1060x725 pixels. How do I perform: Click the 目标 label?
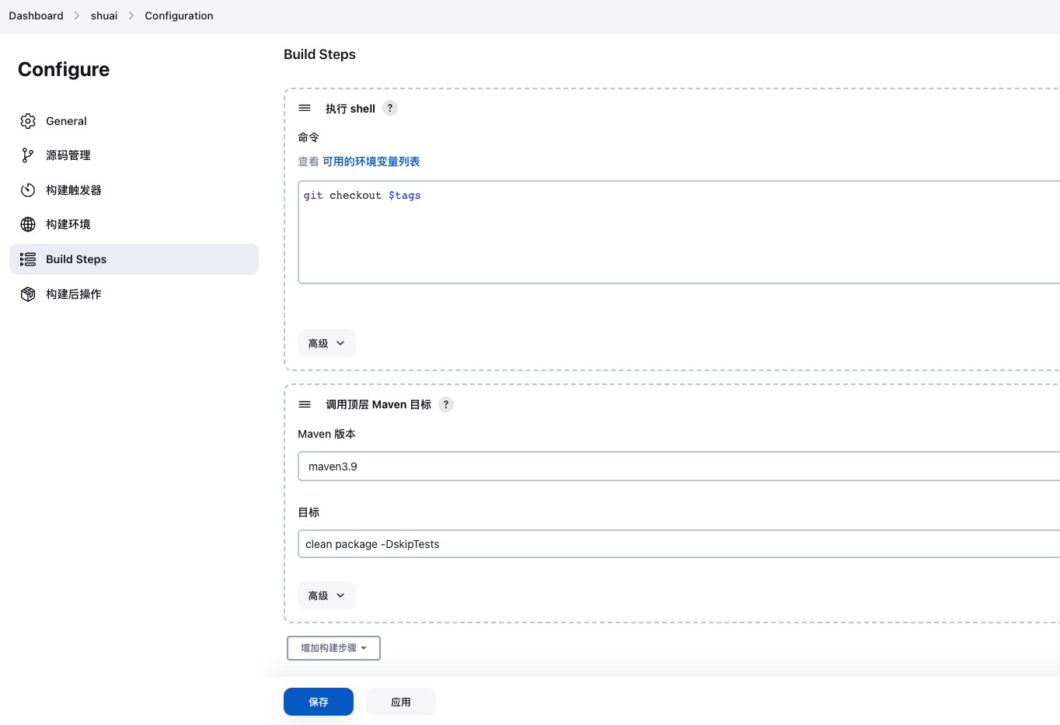309,512
